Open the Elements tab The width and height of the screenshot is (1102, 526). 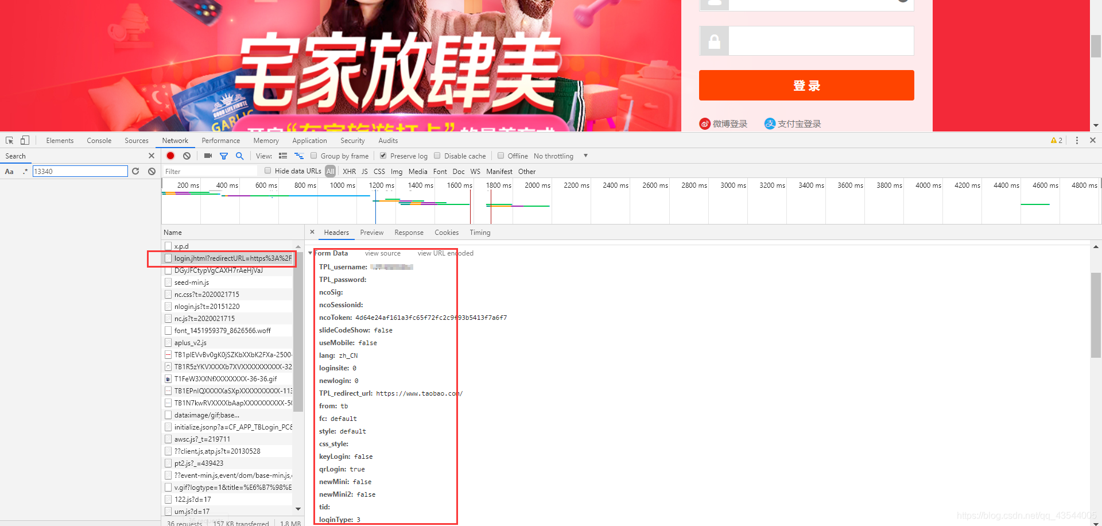click(60, 140)
